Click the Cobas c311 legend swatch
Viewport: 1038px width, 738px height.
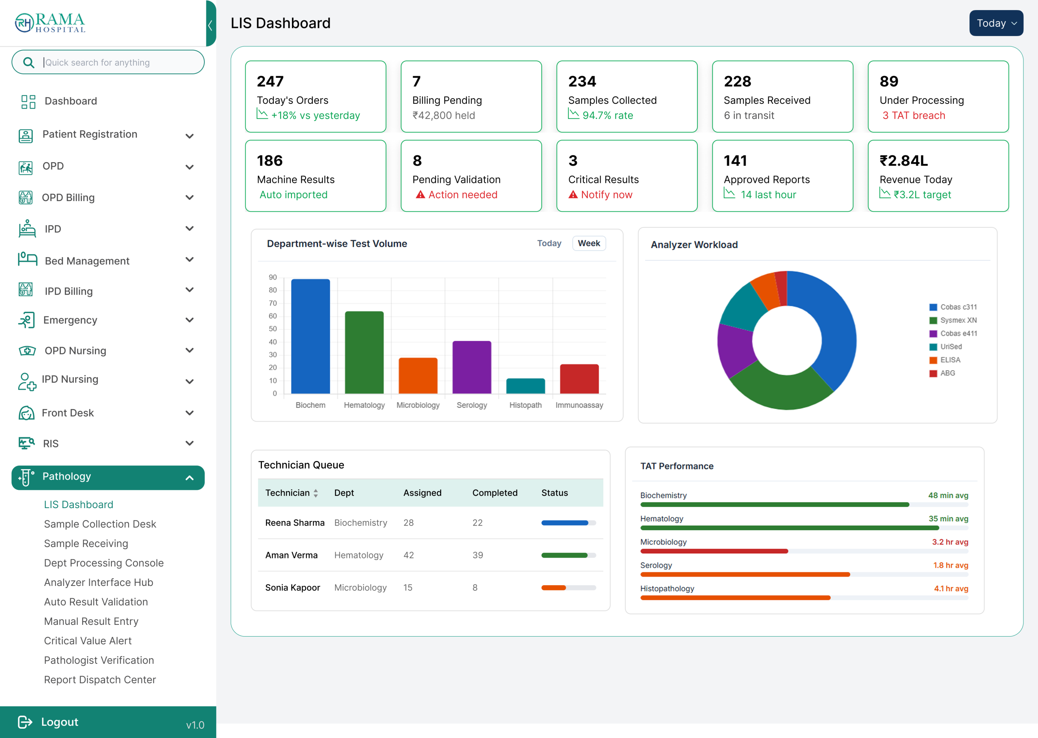(x=933, y=307)
